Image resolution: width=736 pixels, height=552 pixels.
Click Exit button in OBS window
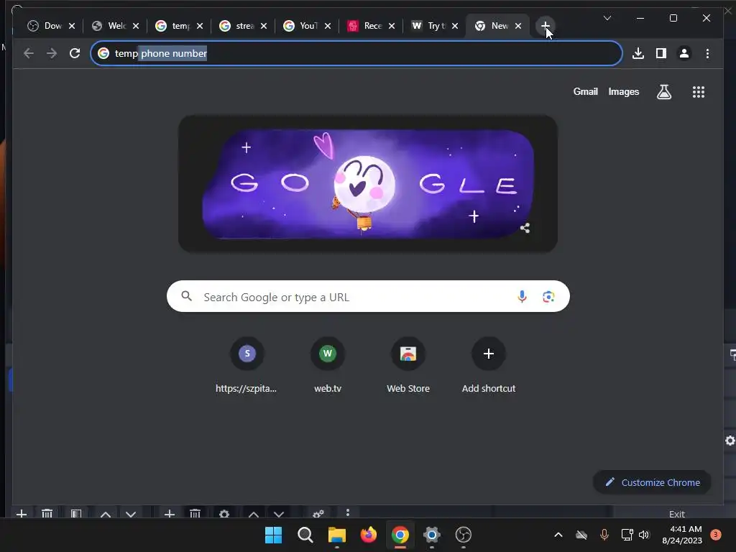click(x=676, y=514)
